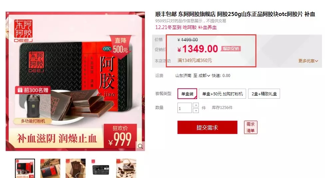Expand the 更多优惠 dropdown
Image resolution: width=325 pixels, height=178 pixels.
point(308,61)
